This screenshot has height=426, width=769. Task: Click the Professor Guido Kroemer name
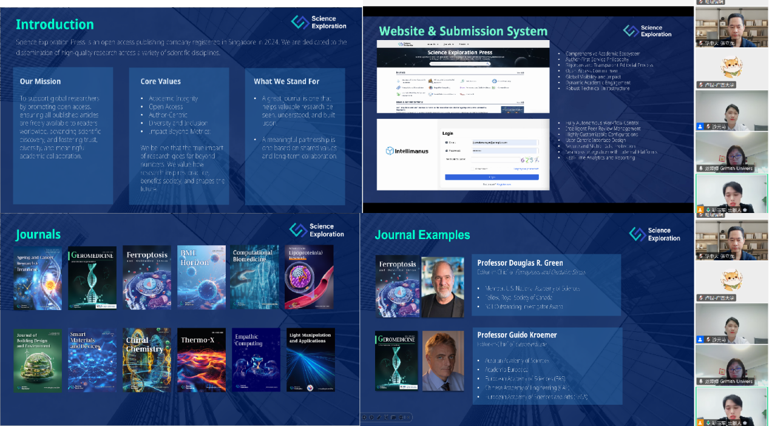(x=517, y=335)
